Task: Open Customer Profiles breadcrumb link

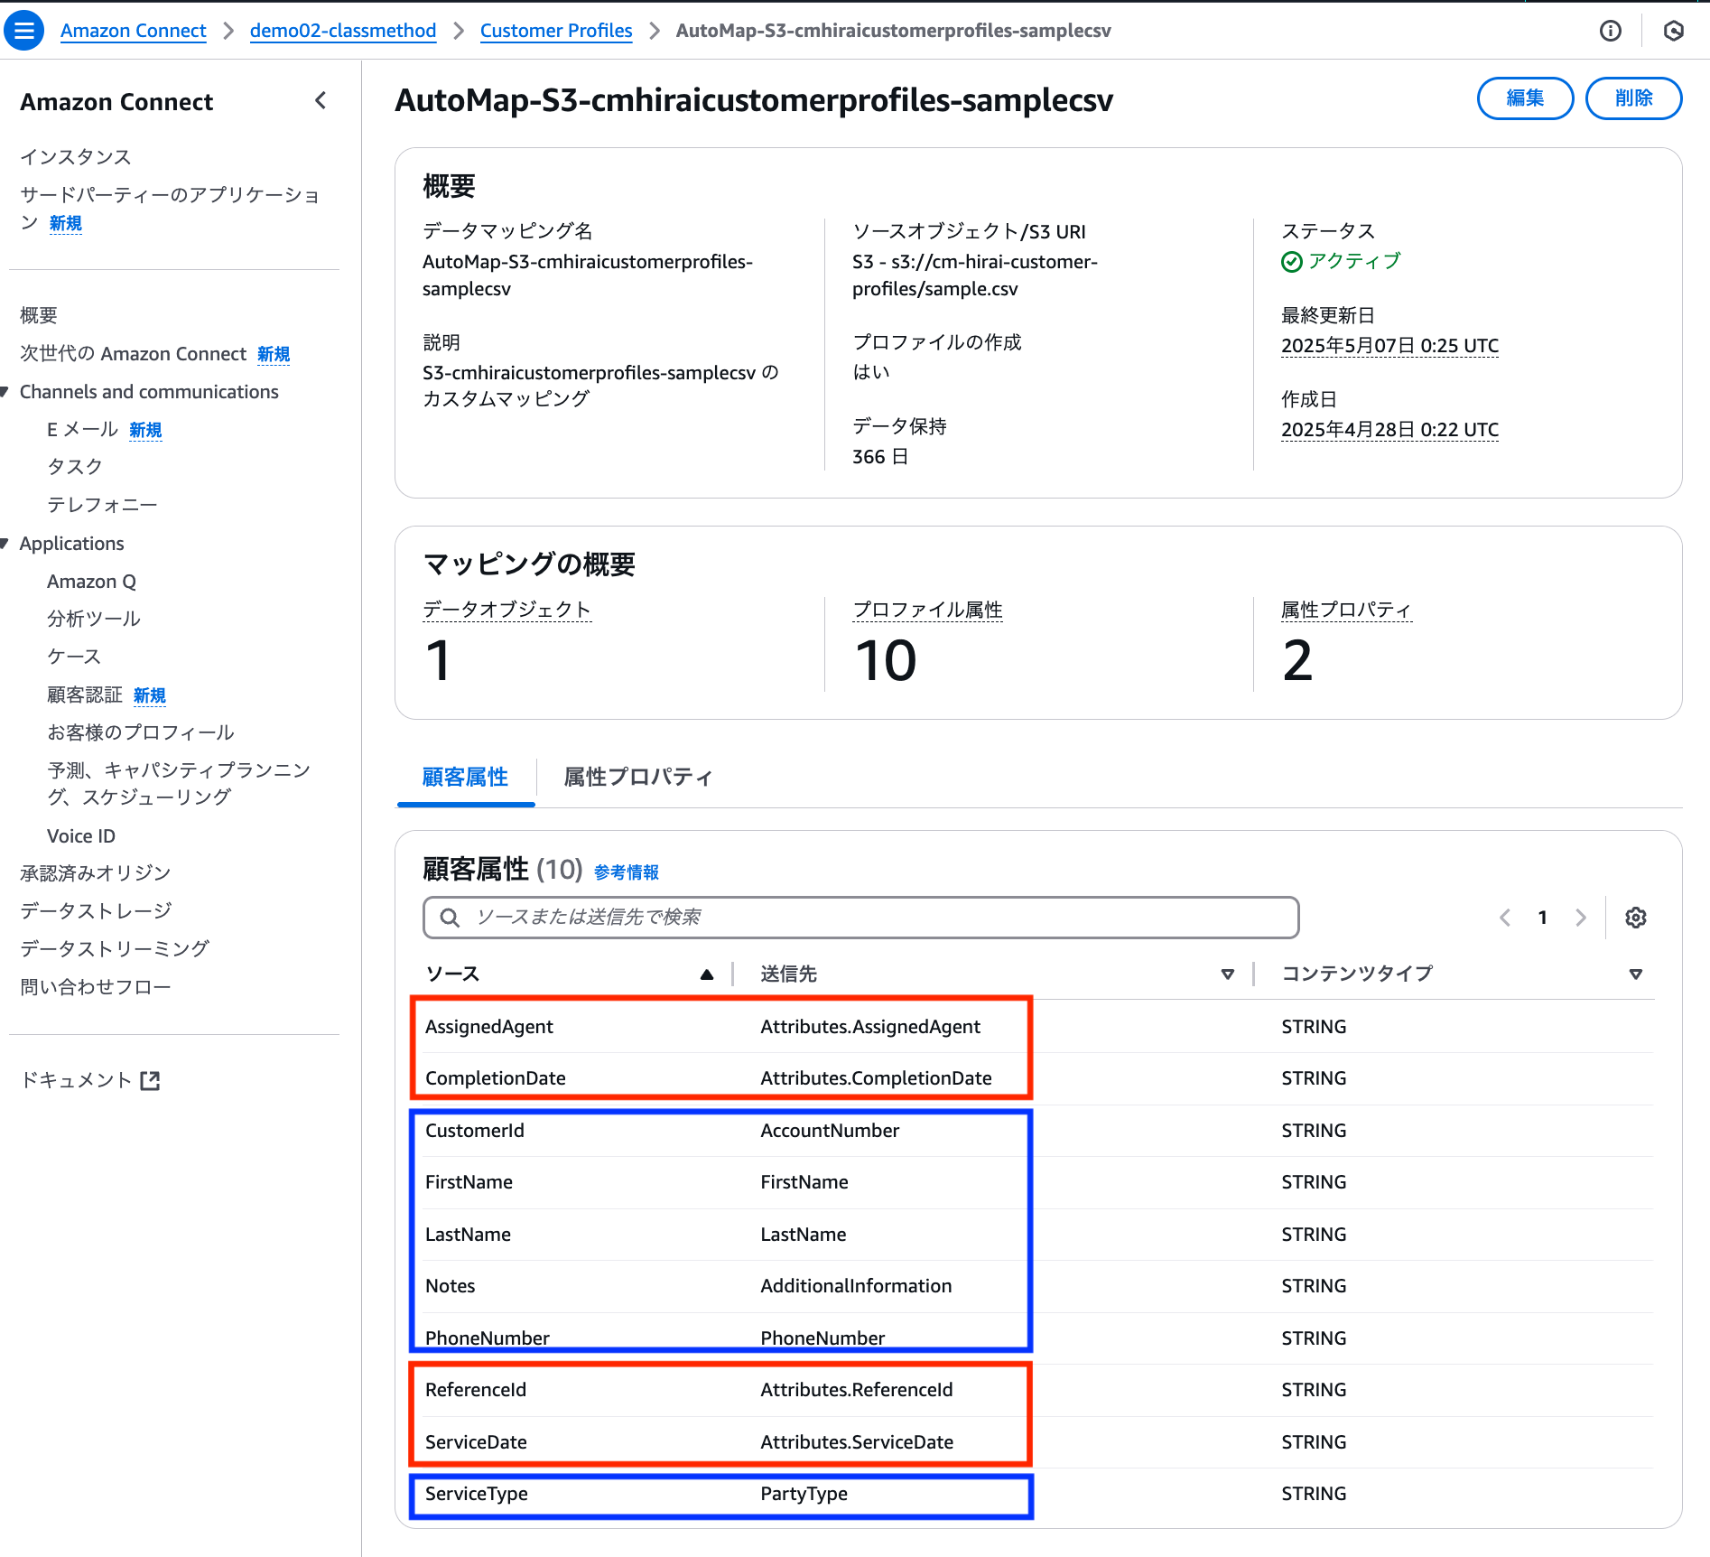Action: [556, 31]
